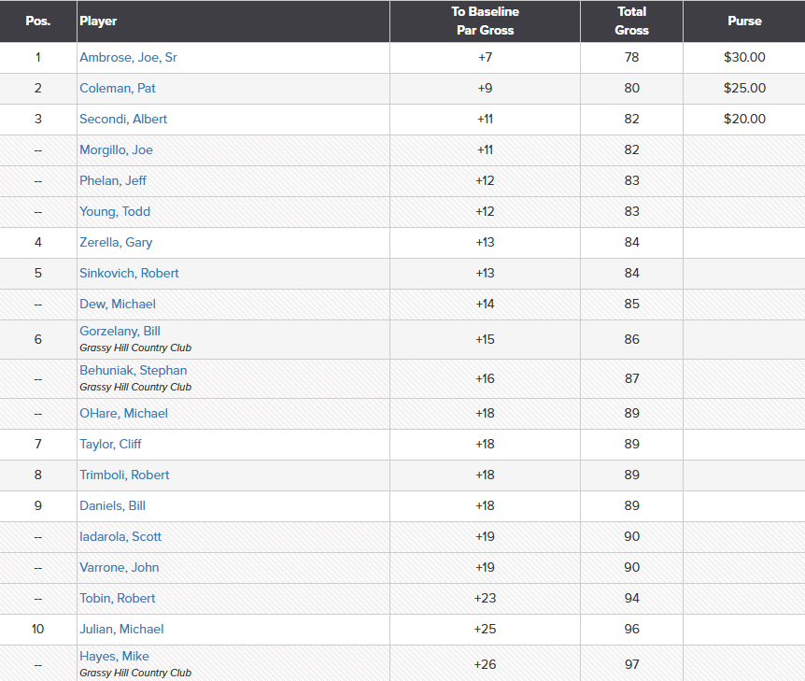Open Behuniak, Stephan player profile
Screen dimensions: 805x681
pos(133,371)
